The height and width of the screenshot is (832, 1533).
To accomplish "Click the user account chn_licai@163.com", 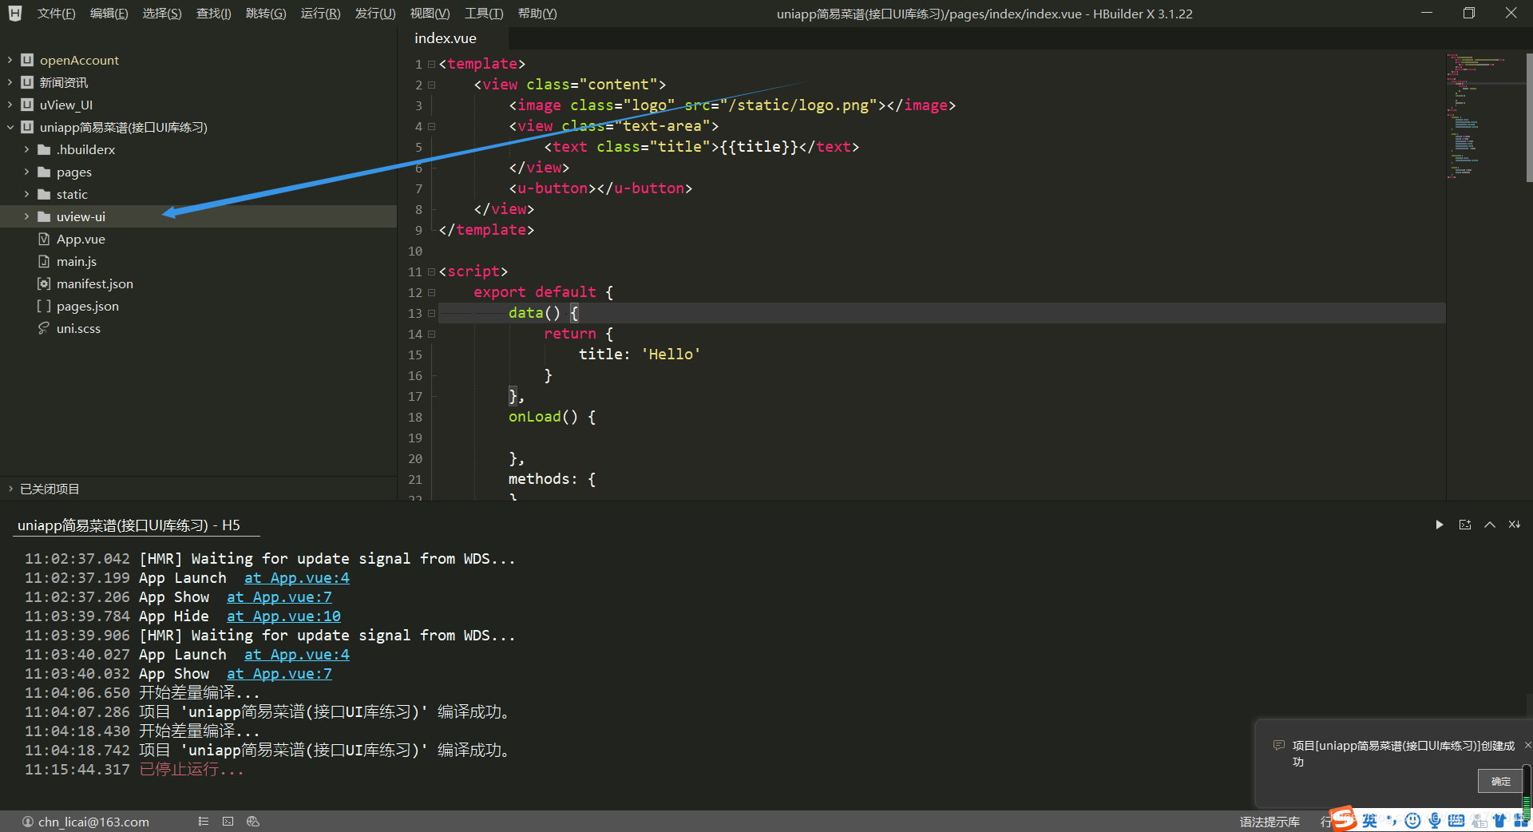I will pyautogui.click(x=85, y=822).
